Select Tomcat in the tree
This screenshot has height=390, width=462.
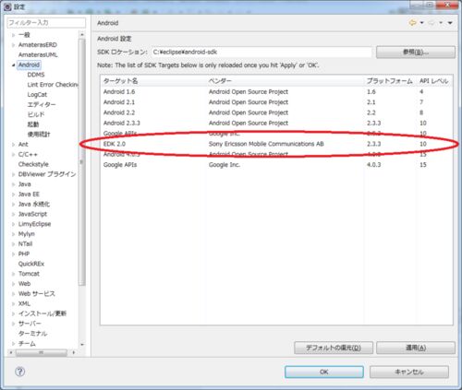[x=29, y=274]
